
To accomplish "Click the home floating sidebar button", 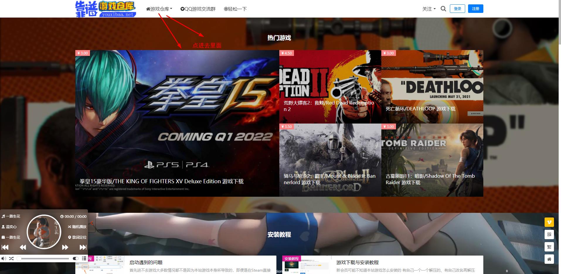I will 549,259.
